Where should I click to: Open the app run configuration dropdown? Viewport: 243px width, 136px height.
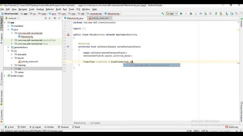pos(172,14)
